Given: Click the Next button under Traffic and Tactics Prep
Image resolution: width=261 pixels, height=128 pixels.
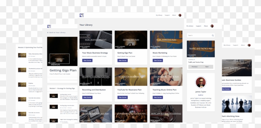Looking at the screenshot, I should (207, 67).
